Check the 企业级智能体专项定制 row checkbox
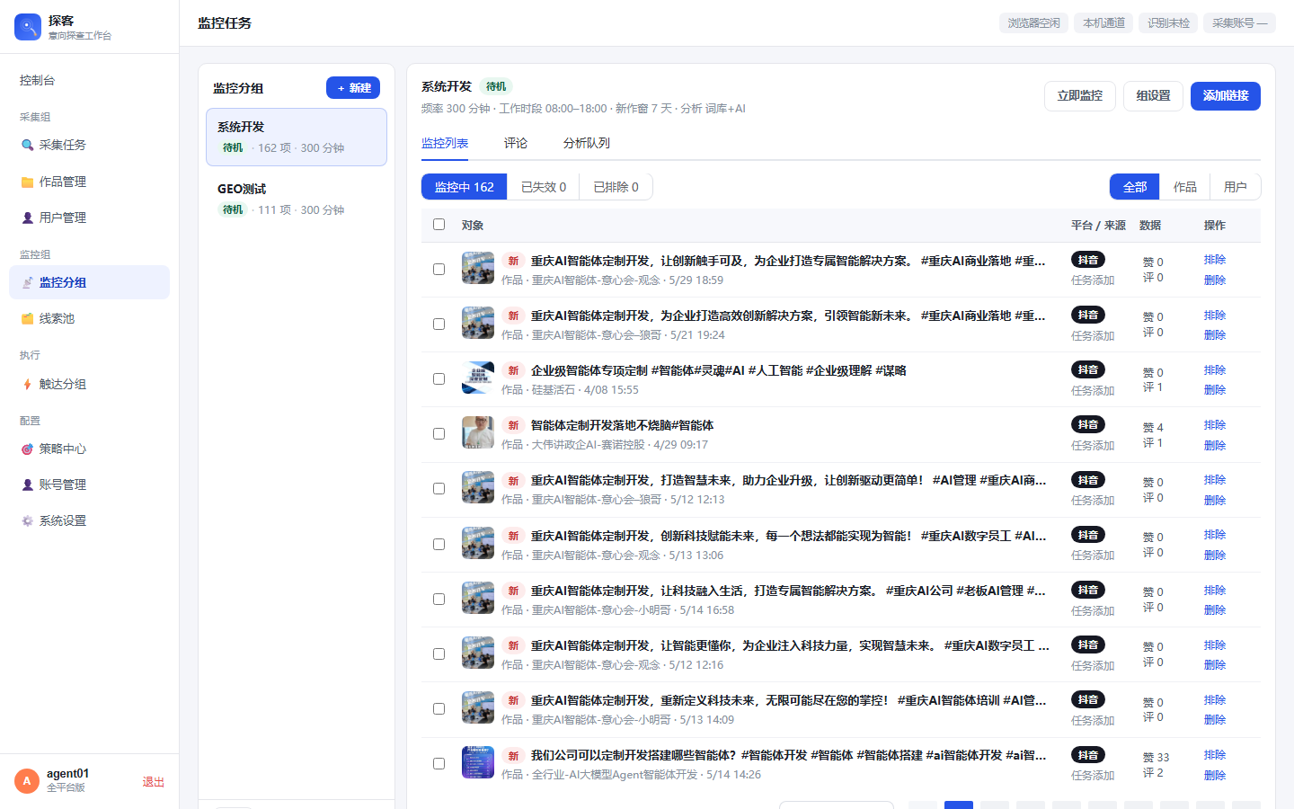 [x=439, y=378]
